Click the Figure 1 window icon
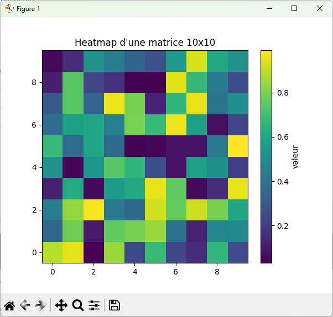The height and width of the screenshot is (317, 333). click(x=9, y=8)
